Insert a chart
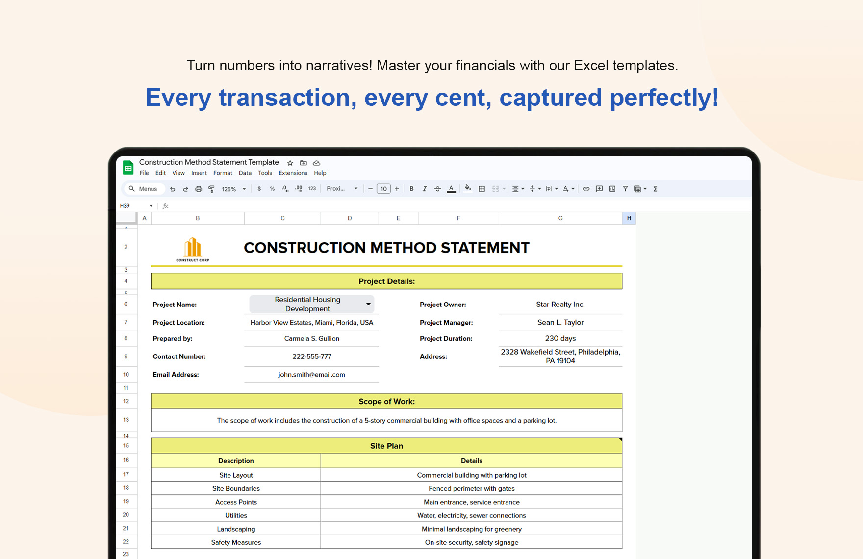 coord(612,189)
